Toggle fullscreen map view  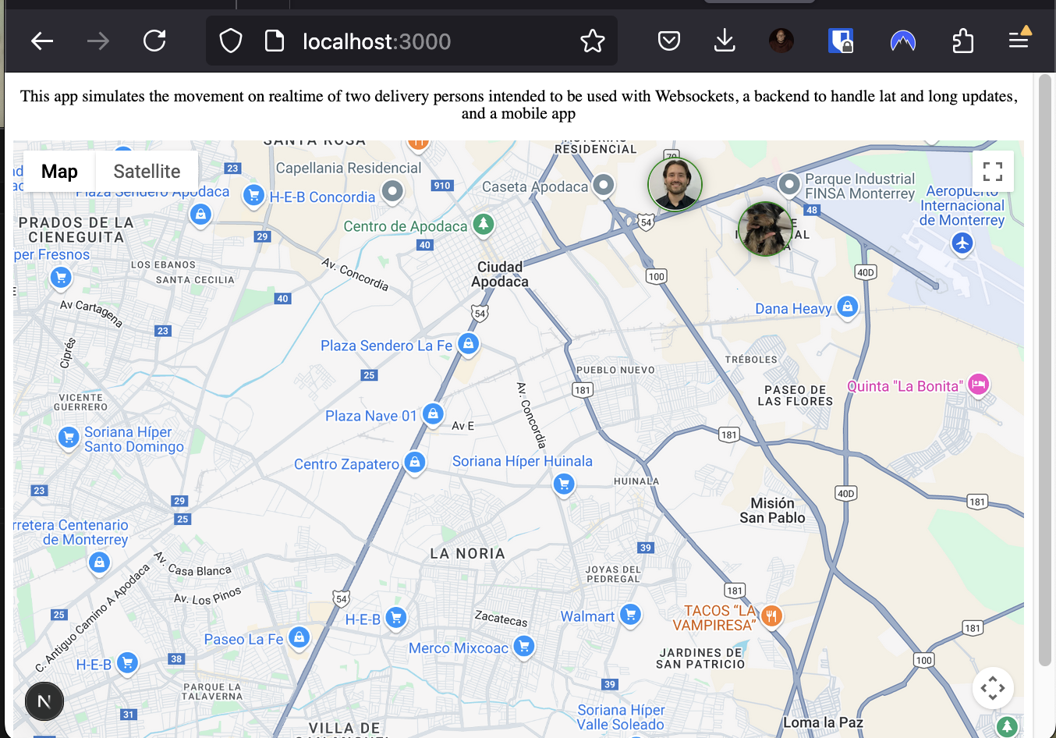tap(993, 171)
